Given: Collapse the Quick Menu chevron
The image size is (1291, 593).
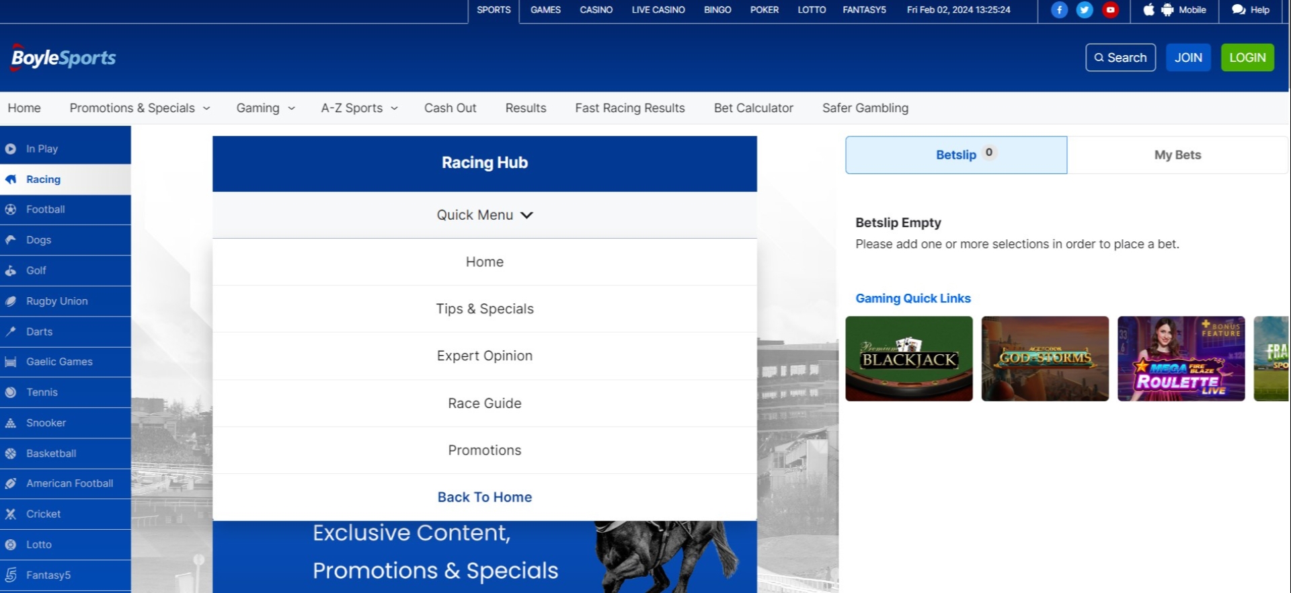Looking at the screenshot, I should pos(527,215).
